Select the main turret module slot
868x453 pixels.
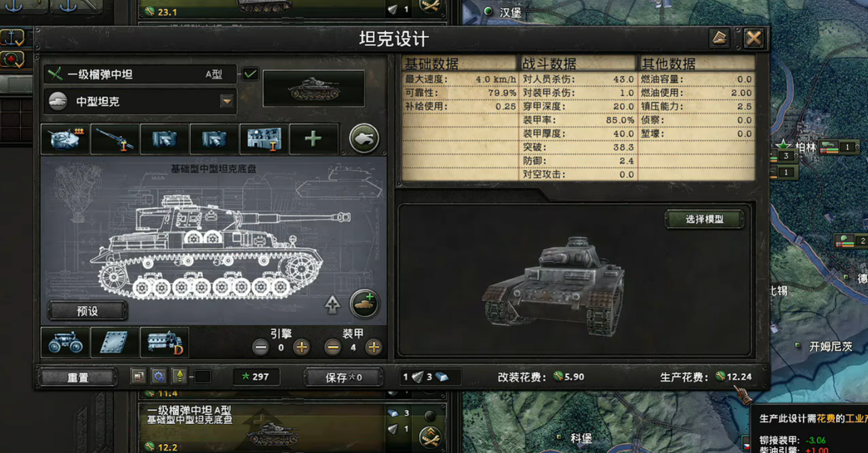pyautogui.click(x=65, y=139)
